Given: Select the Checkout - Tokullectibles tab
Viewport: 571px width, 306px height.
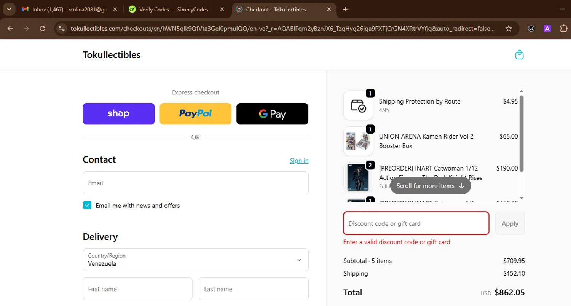Looking at the screenshot, I should [284, 9].
